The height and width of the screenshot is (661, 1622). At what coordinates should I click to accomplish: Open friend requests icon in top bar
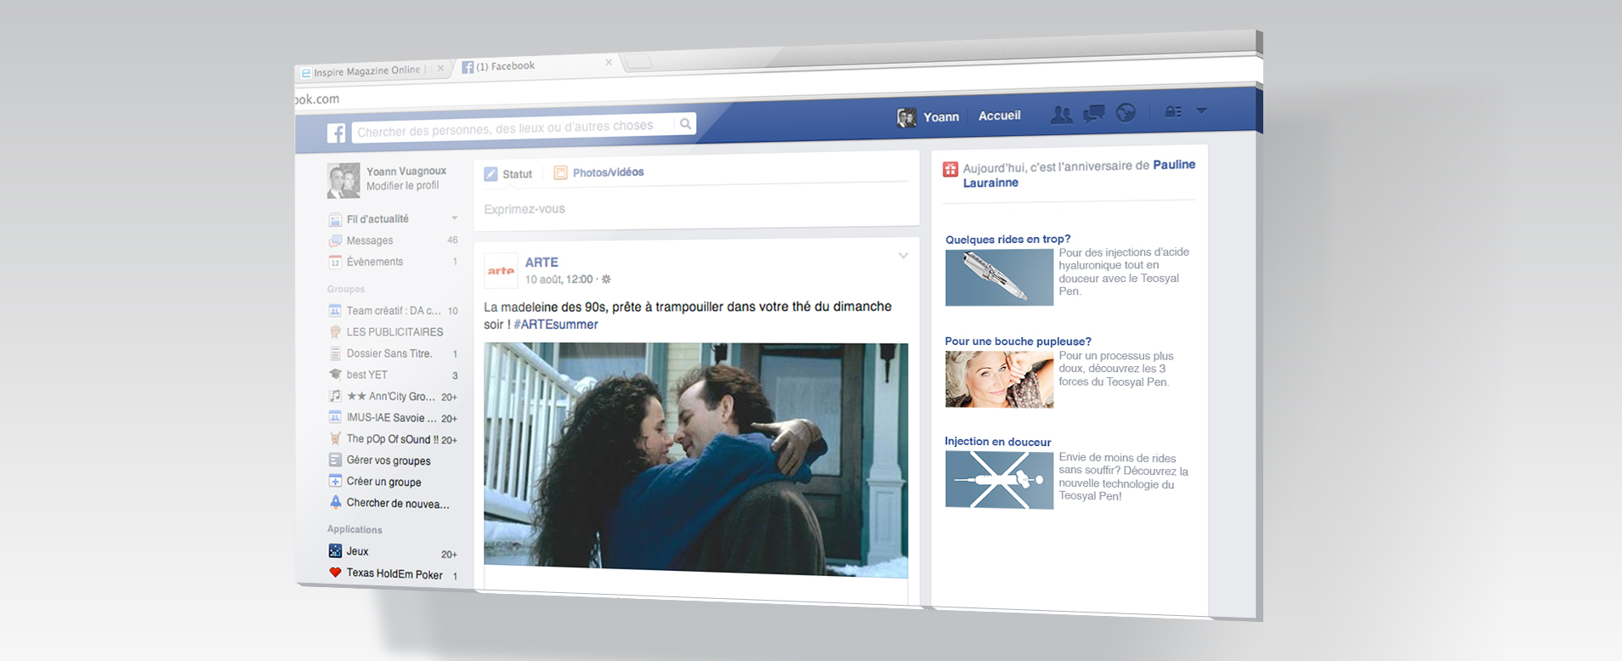click(x=1062, y=114)
